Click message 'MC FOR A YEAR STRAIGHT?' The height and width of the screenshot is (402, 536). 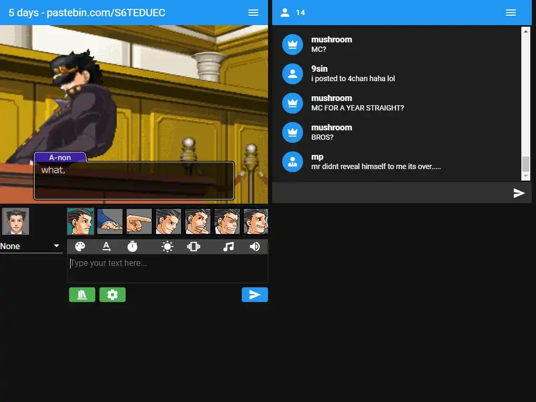coord(358,108)
